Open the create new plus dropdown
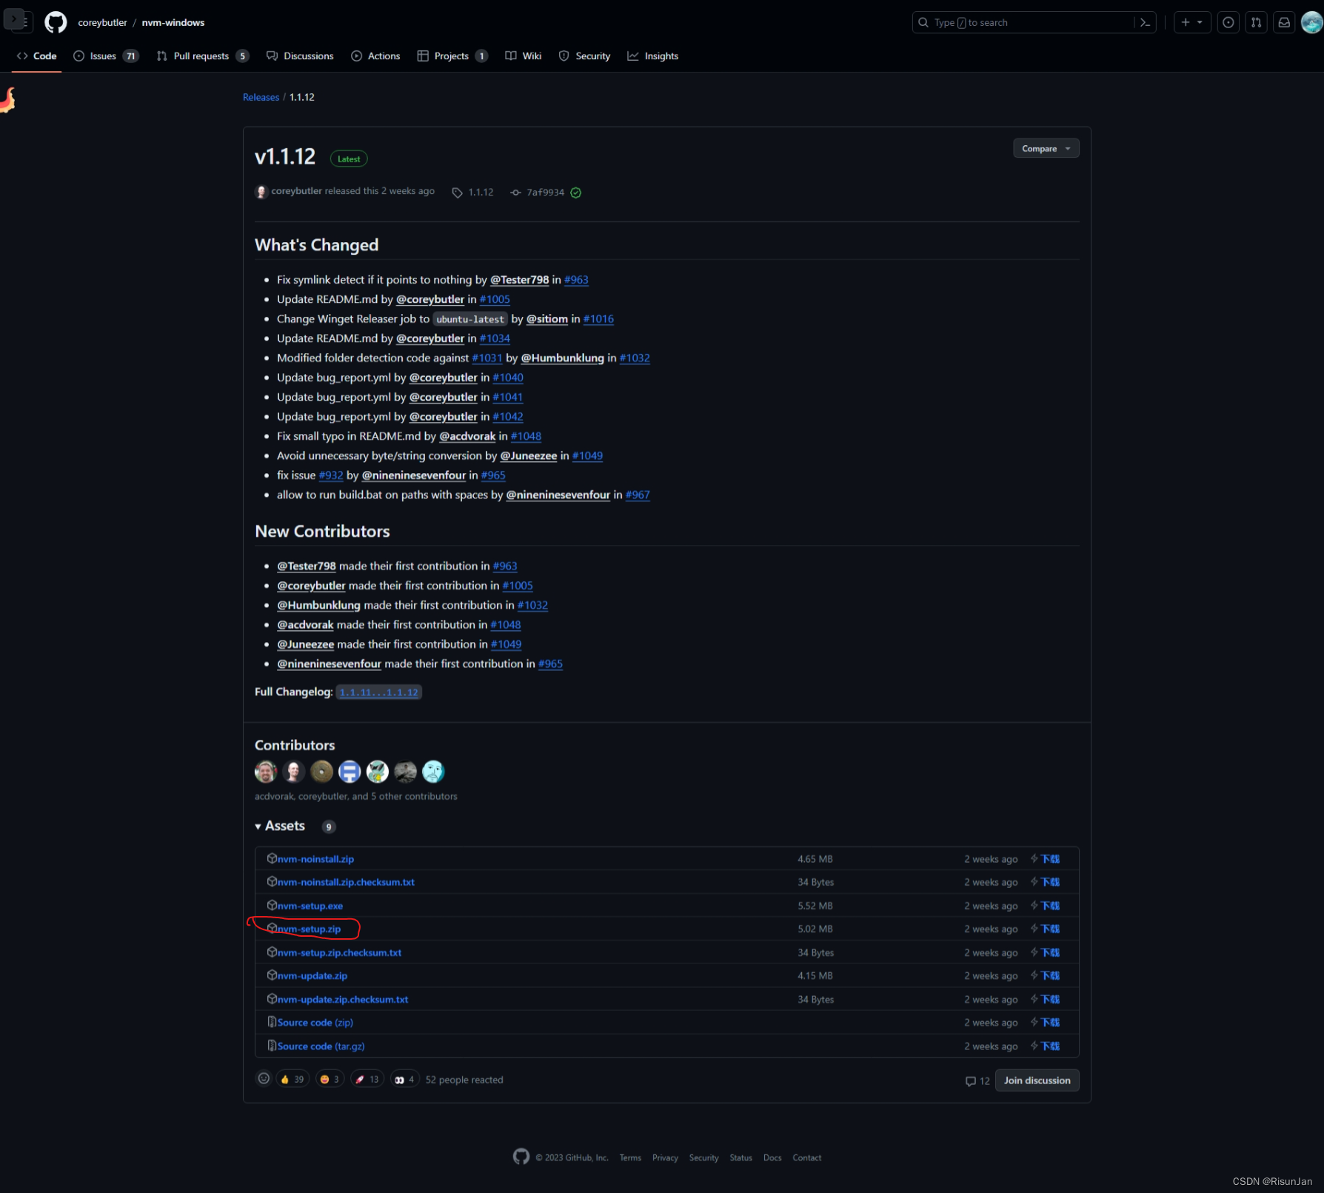This screenshot has width=1324, height=1193. [1192, 23]
